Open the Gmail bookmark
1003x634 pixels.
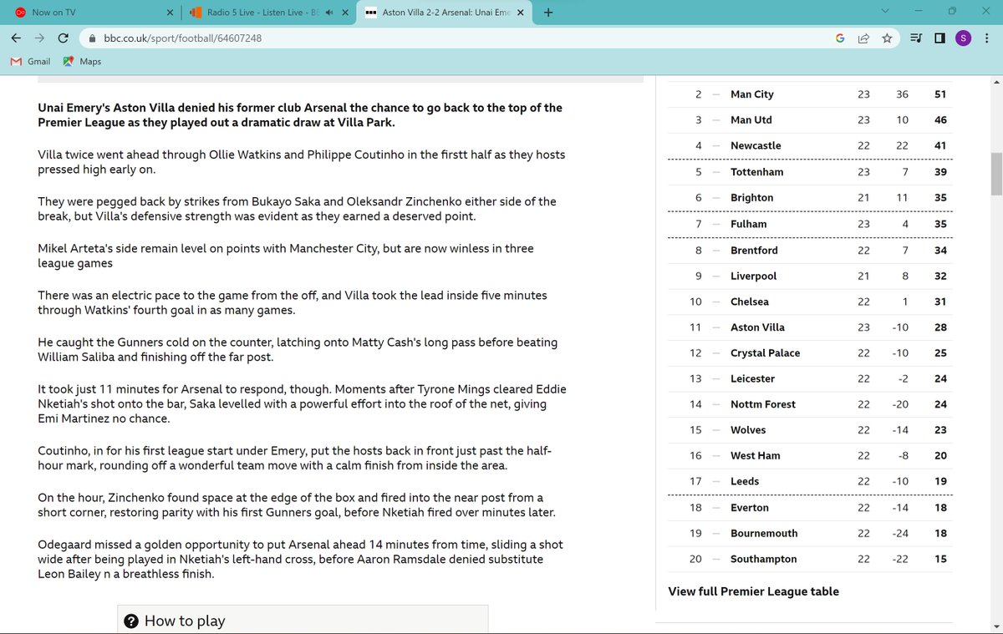click(30, 62)
